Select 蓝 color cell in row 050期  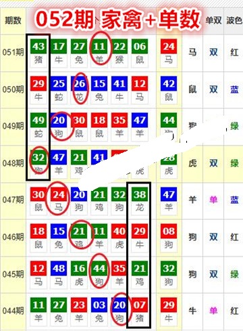point(234,89)
